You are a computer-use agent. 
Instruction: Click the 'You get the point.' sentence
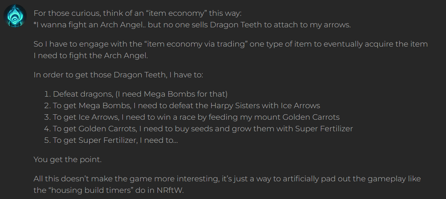point(68,160)
